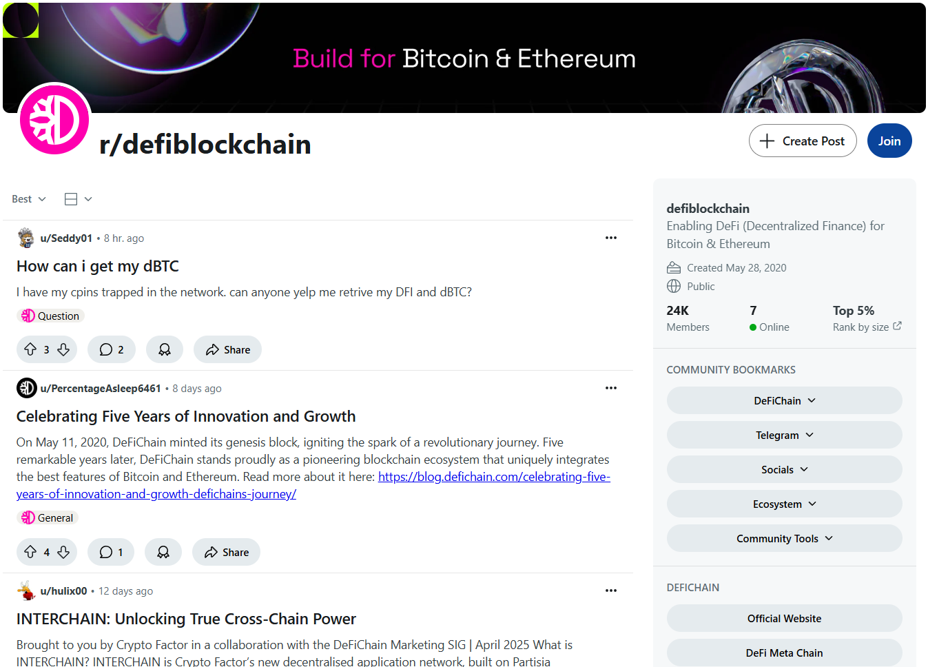Open comments on Seddy01's dBTC post

pyautogui.click(x=112, y=349)
